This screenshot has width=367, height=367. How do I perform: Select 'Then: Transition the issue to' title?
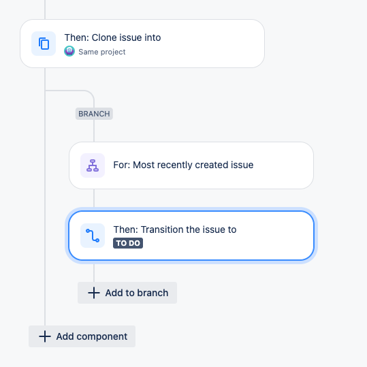pyautogui.click(x=175, y=229)
